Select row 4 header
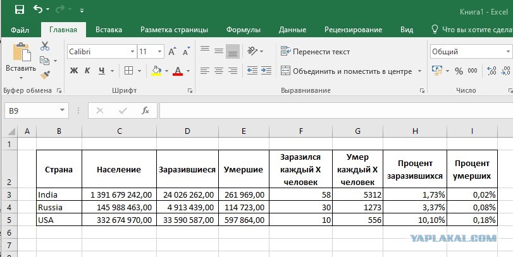513x257 pixels. 9,207
